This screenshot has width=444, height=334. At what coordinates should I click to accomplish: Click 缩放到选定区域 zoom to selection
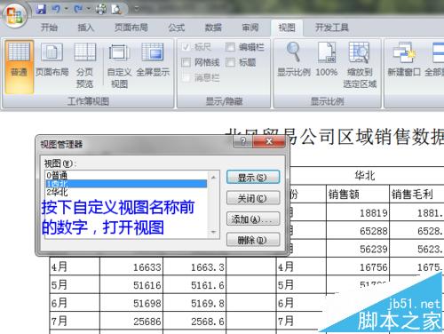[360, 65]
